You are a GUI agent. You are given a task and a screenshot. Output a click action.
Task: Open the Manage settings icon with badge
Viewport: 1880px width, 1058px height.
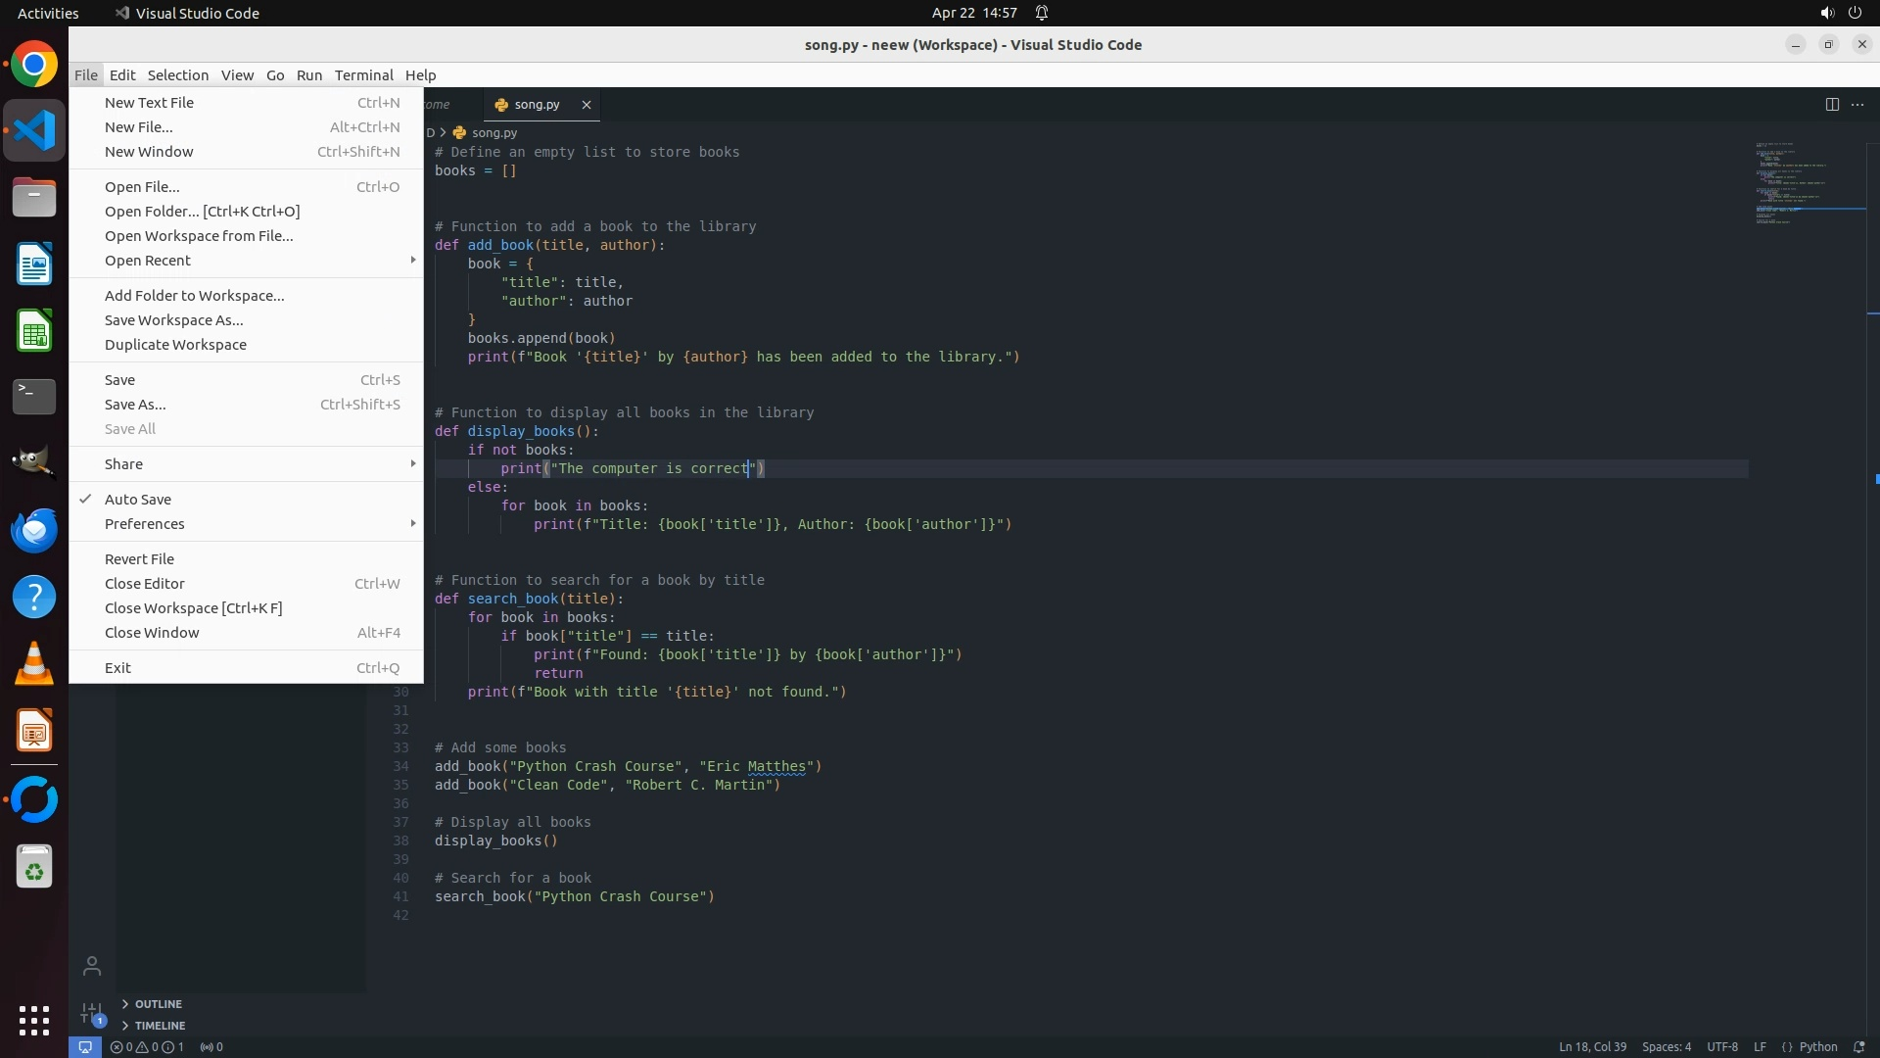[x=91, y=1013]
